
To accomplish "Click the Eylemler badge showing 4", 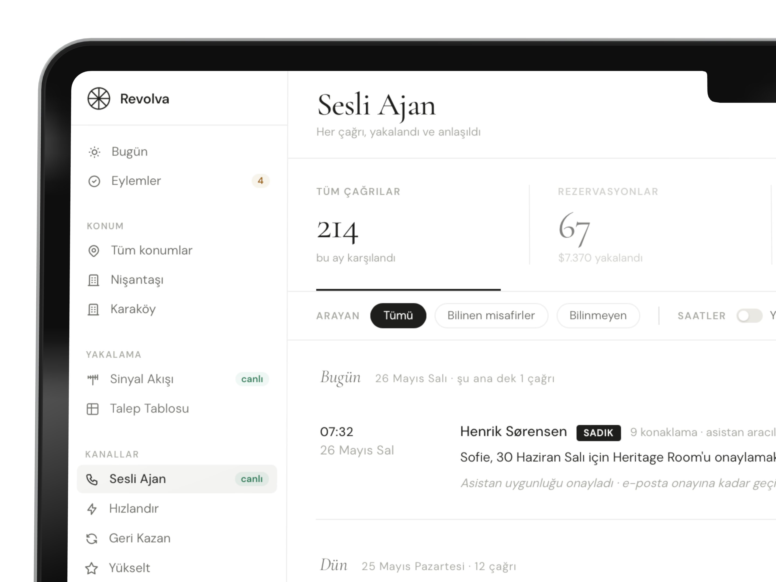I will pos(260,181).
